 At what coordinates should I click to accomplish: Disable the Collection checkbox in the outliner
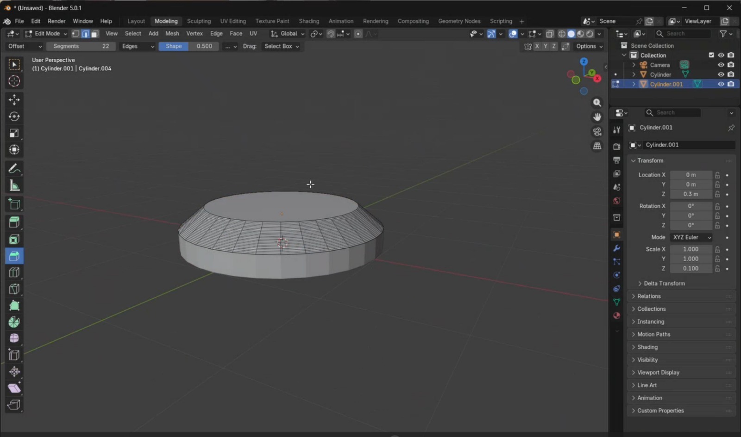[711, 55]
